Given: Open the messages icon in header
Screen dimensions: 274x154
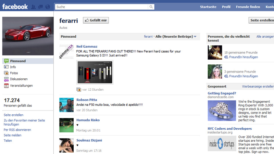Looking at the screenshot, I should (x=40, y=7).
